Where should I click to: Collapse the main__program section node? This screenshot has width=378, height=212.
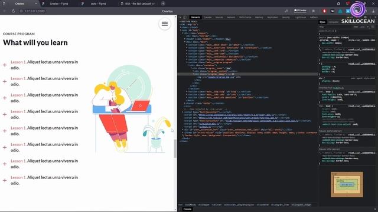pyautogui.click(x=187, y=62)
